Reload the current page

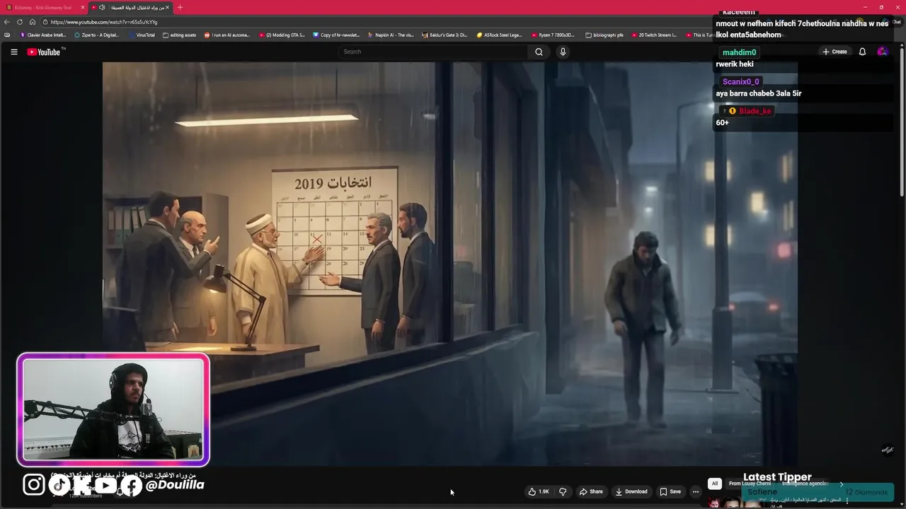tap(20, 22)
